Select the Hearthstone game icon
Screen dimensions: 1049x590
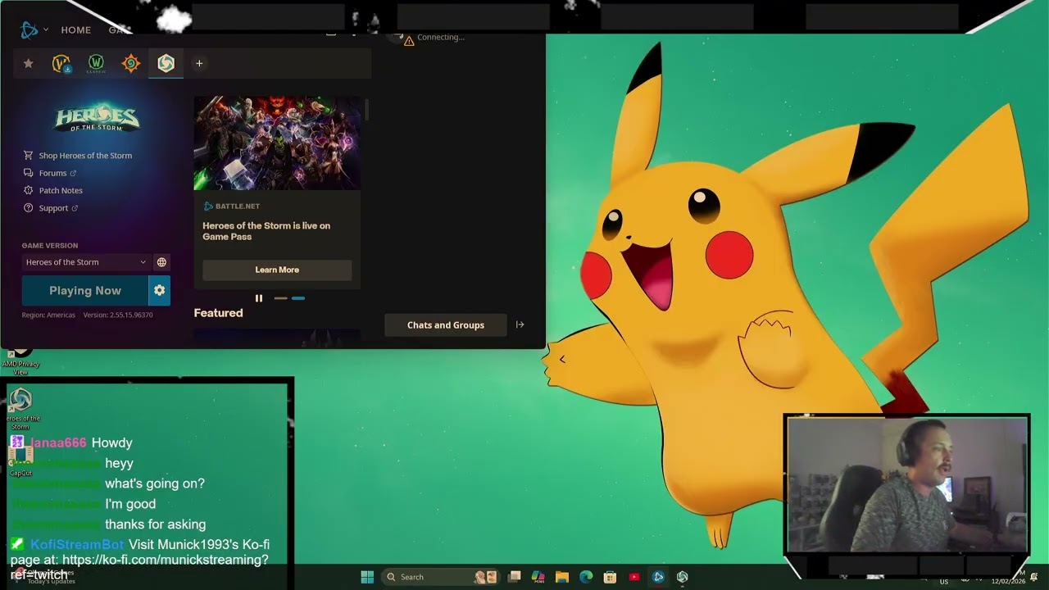pos(131,63)
